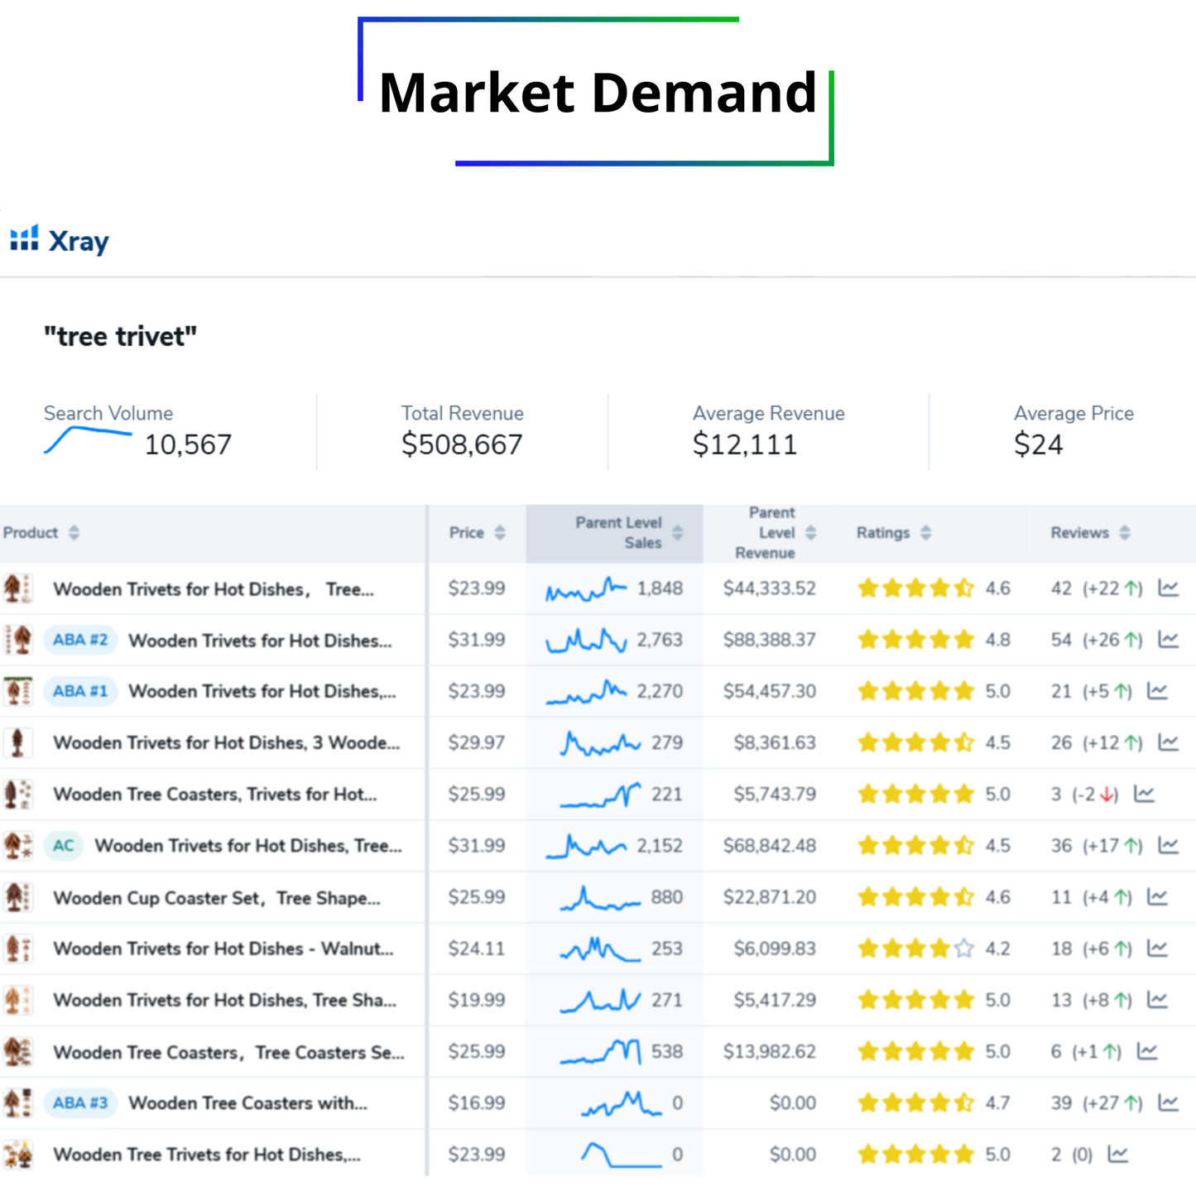The width and height of the screenshot is (1196, 1196).
Task: View sales sparkline for 2,270 sales row
Action: click(x=586, y=692)
